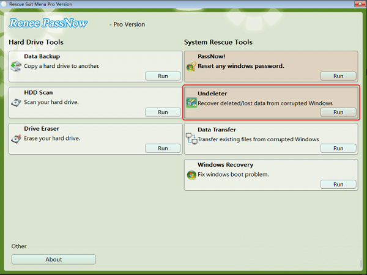This screenshot has width=367, height=275.
Task: Click the HDD Scan disk icon
Action: [16, 103]
